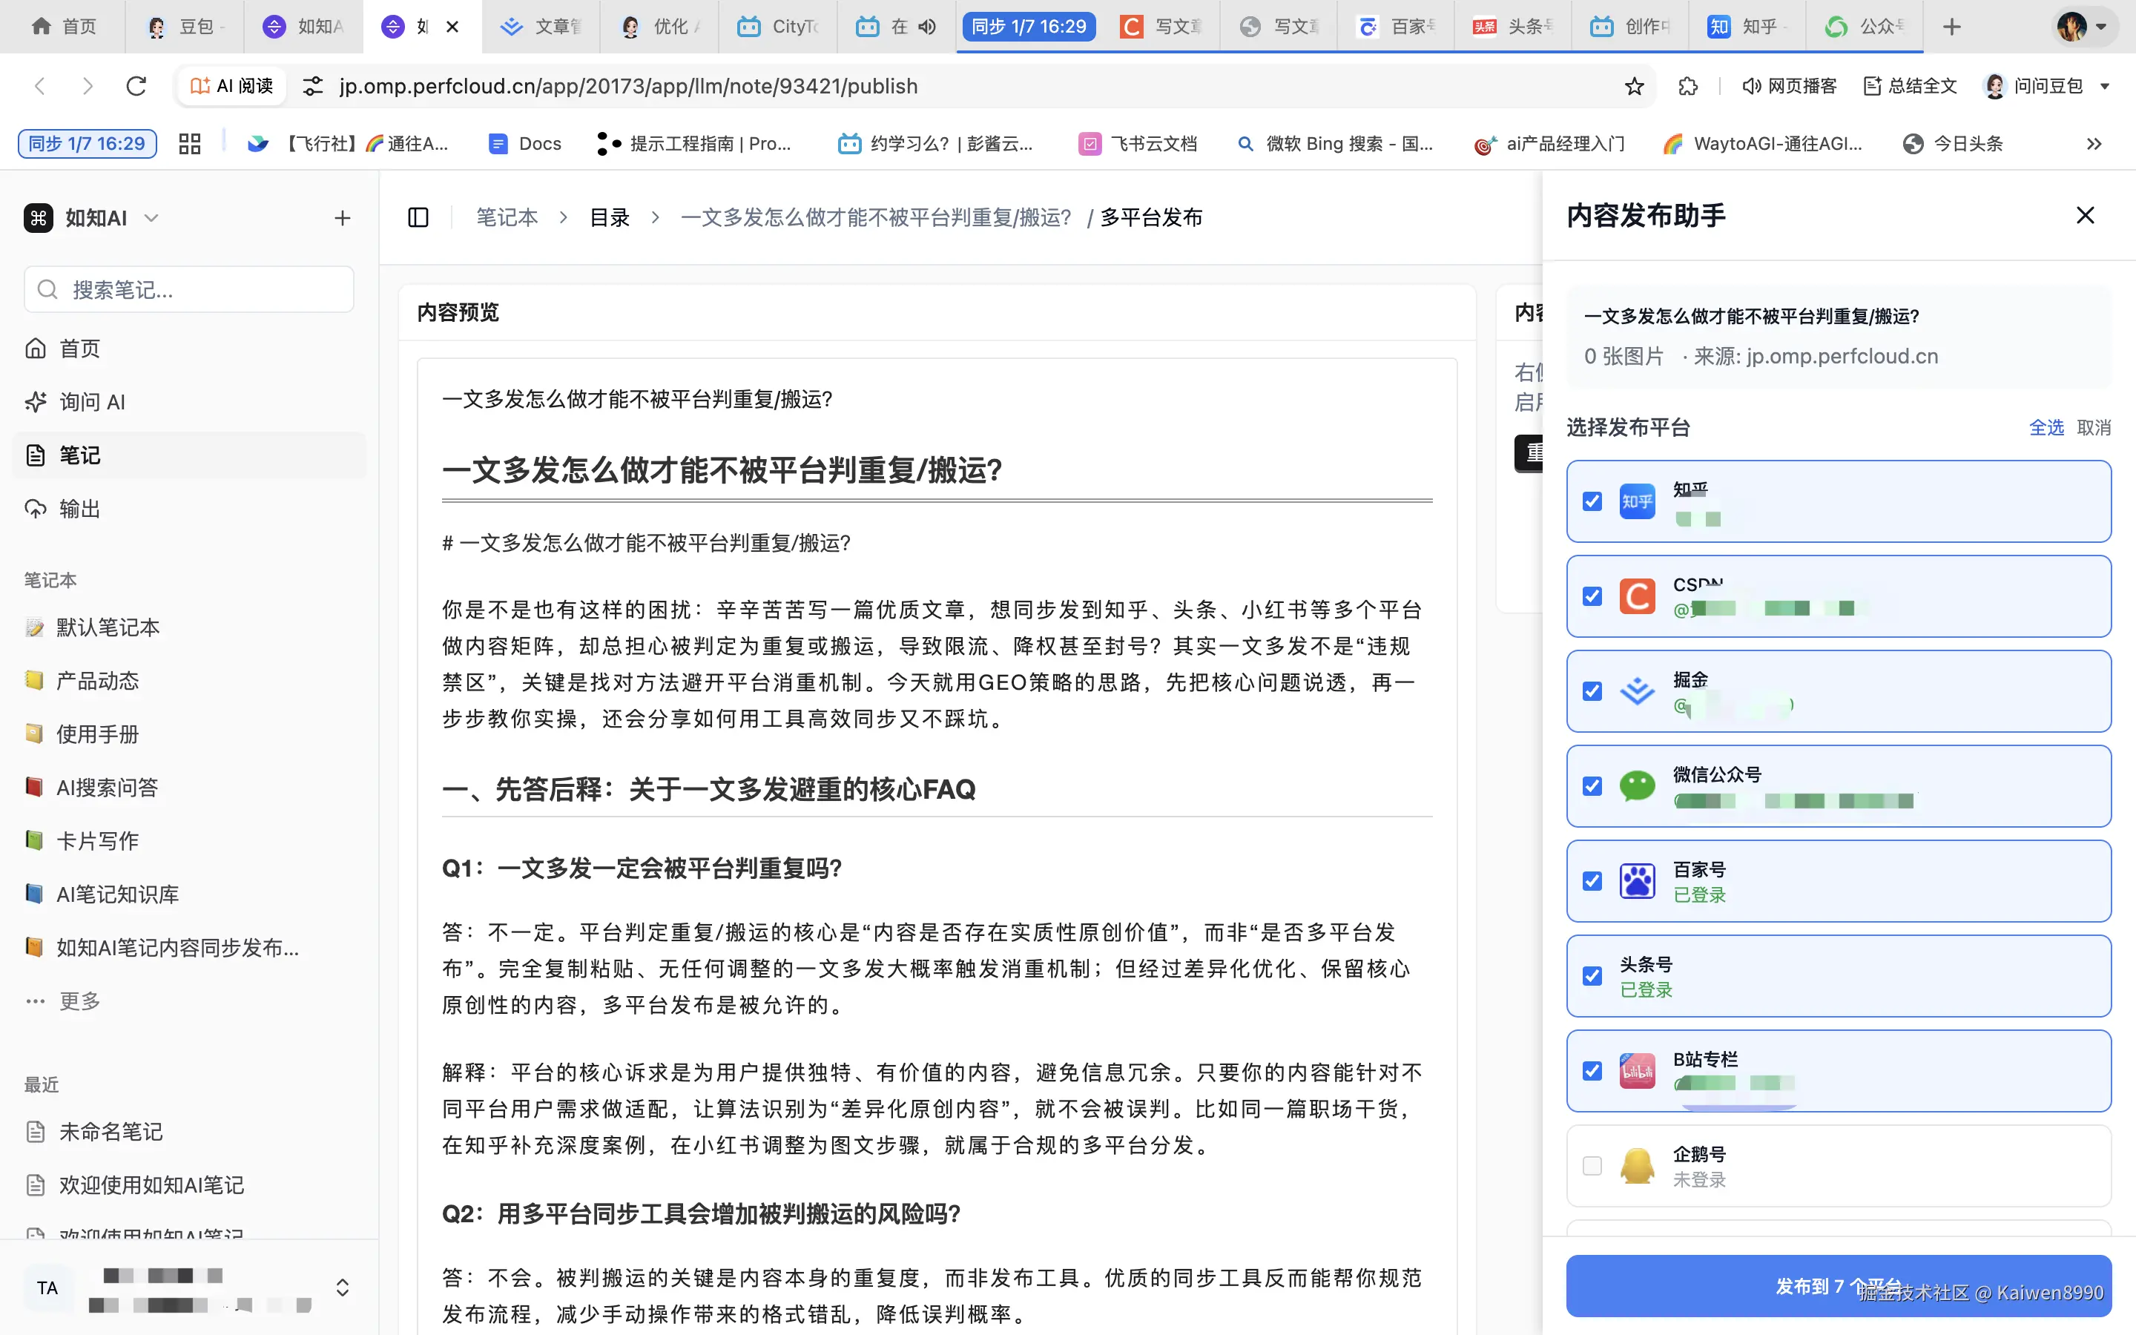Image resolution: width=2136 pixels, height=1335 pixels.
Task: Expand the 如知AI workspace dropdown chevron
Action: coord(151,217)
